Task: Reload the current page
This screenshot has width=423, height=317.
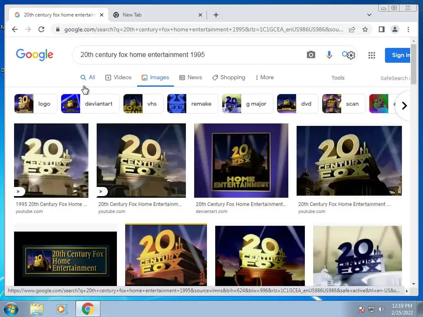Action: coord(41,29)
